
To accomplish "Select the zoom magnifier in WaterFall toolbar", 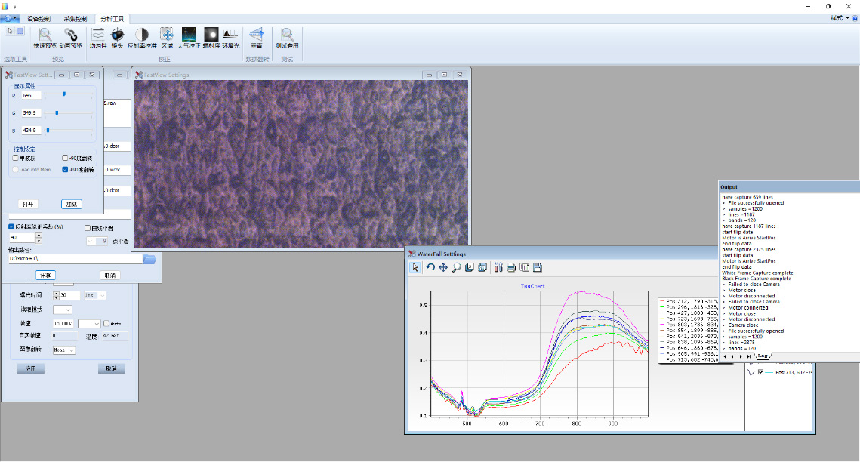I will click(x=456, y=267).
